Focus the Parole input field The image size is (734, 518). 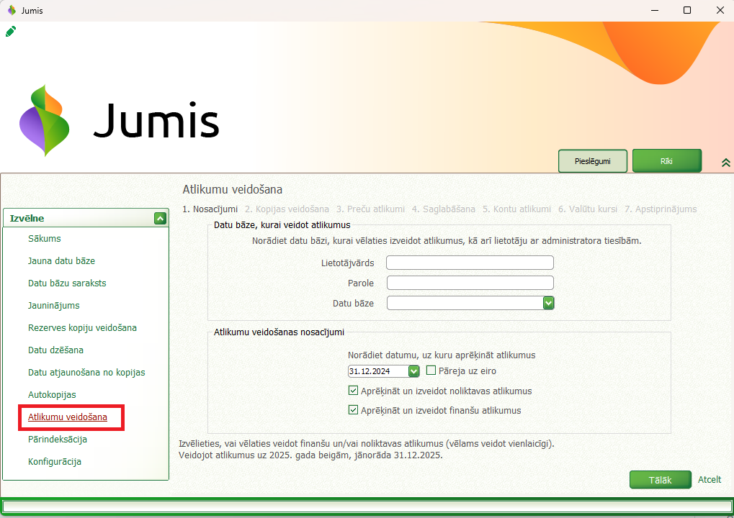point(470,283)
